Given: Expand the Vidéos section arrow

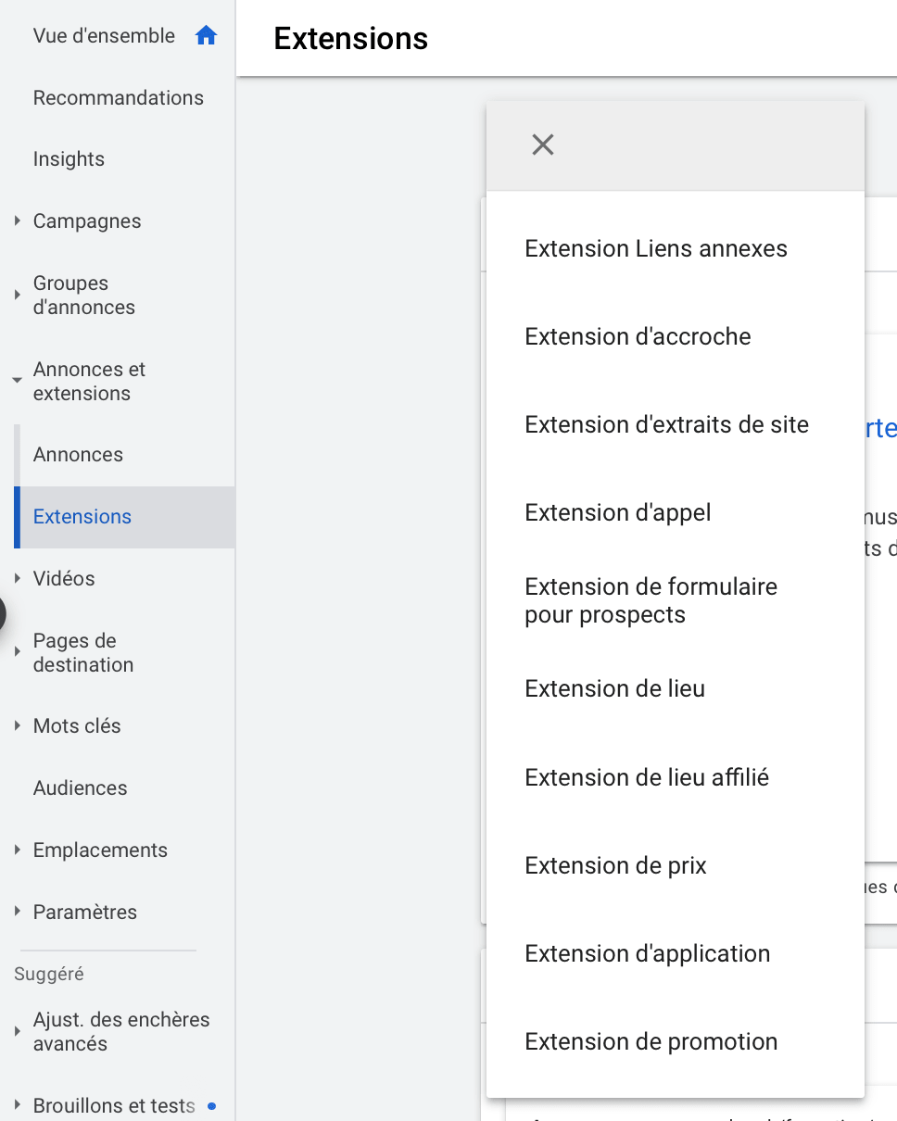Looking at the screenshot, I should pyautogui.click(x=17, y=578).
